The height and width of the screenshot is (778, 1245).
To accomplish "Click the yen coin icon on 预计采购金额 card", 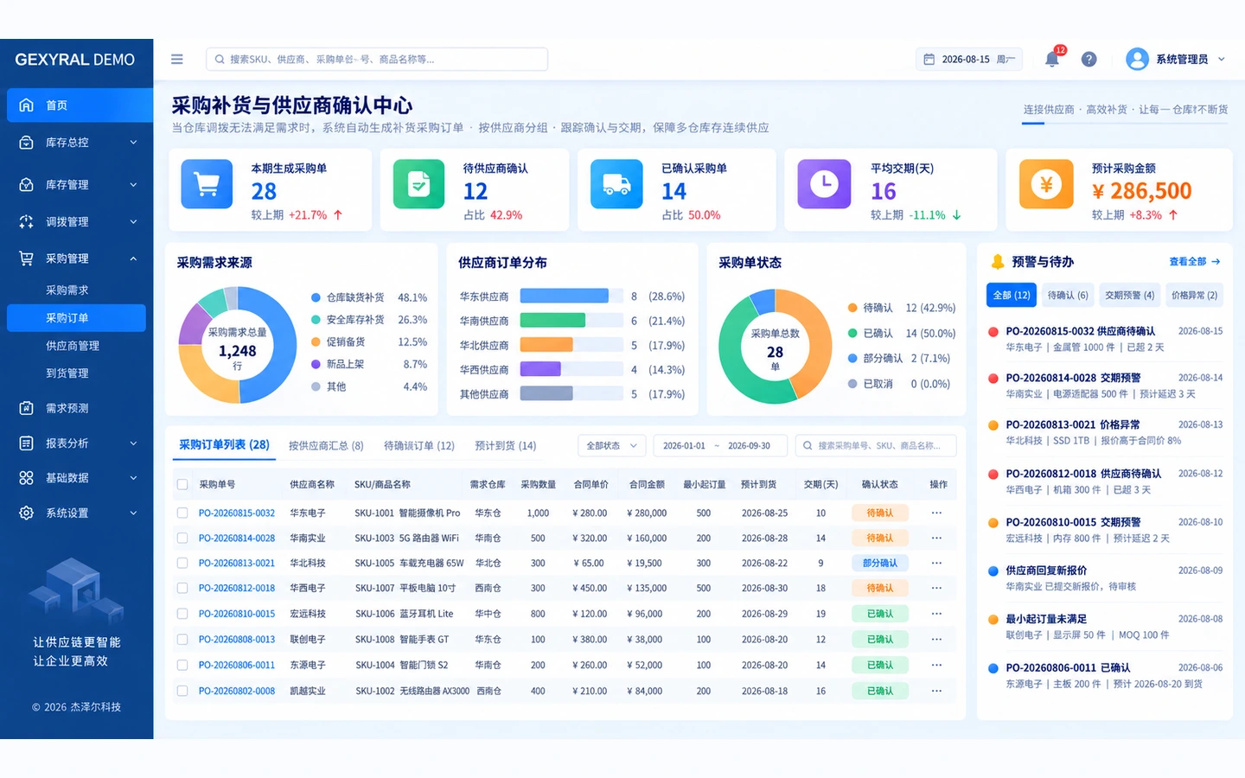I will (1046, 184).
